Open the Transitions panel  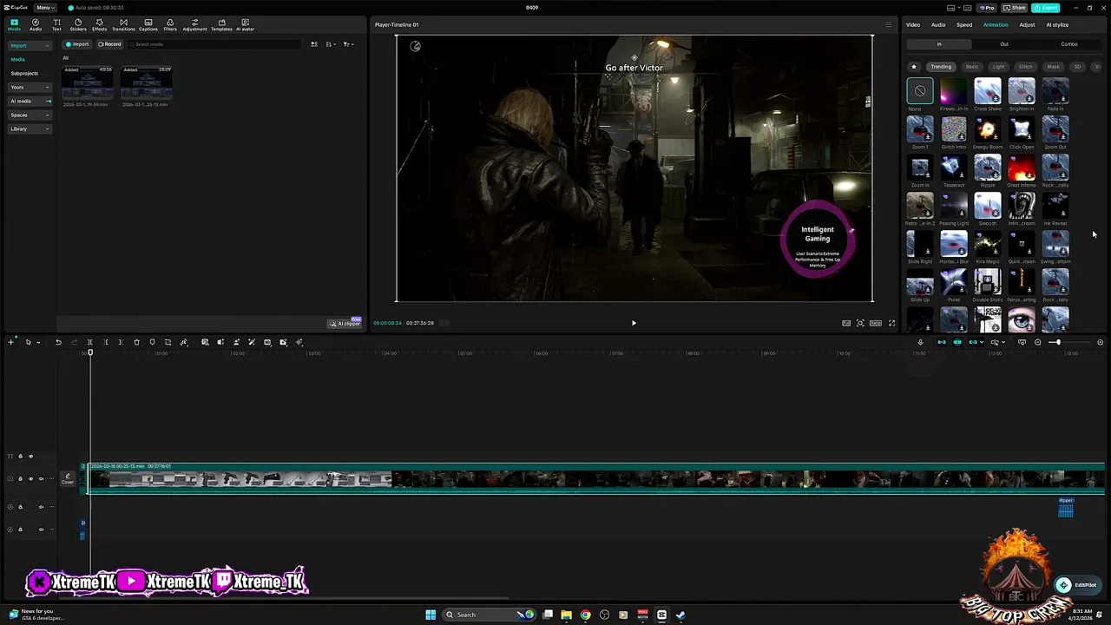click(123, 24)
